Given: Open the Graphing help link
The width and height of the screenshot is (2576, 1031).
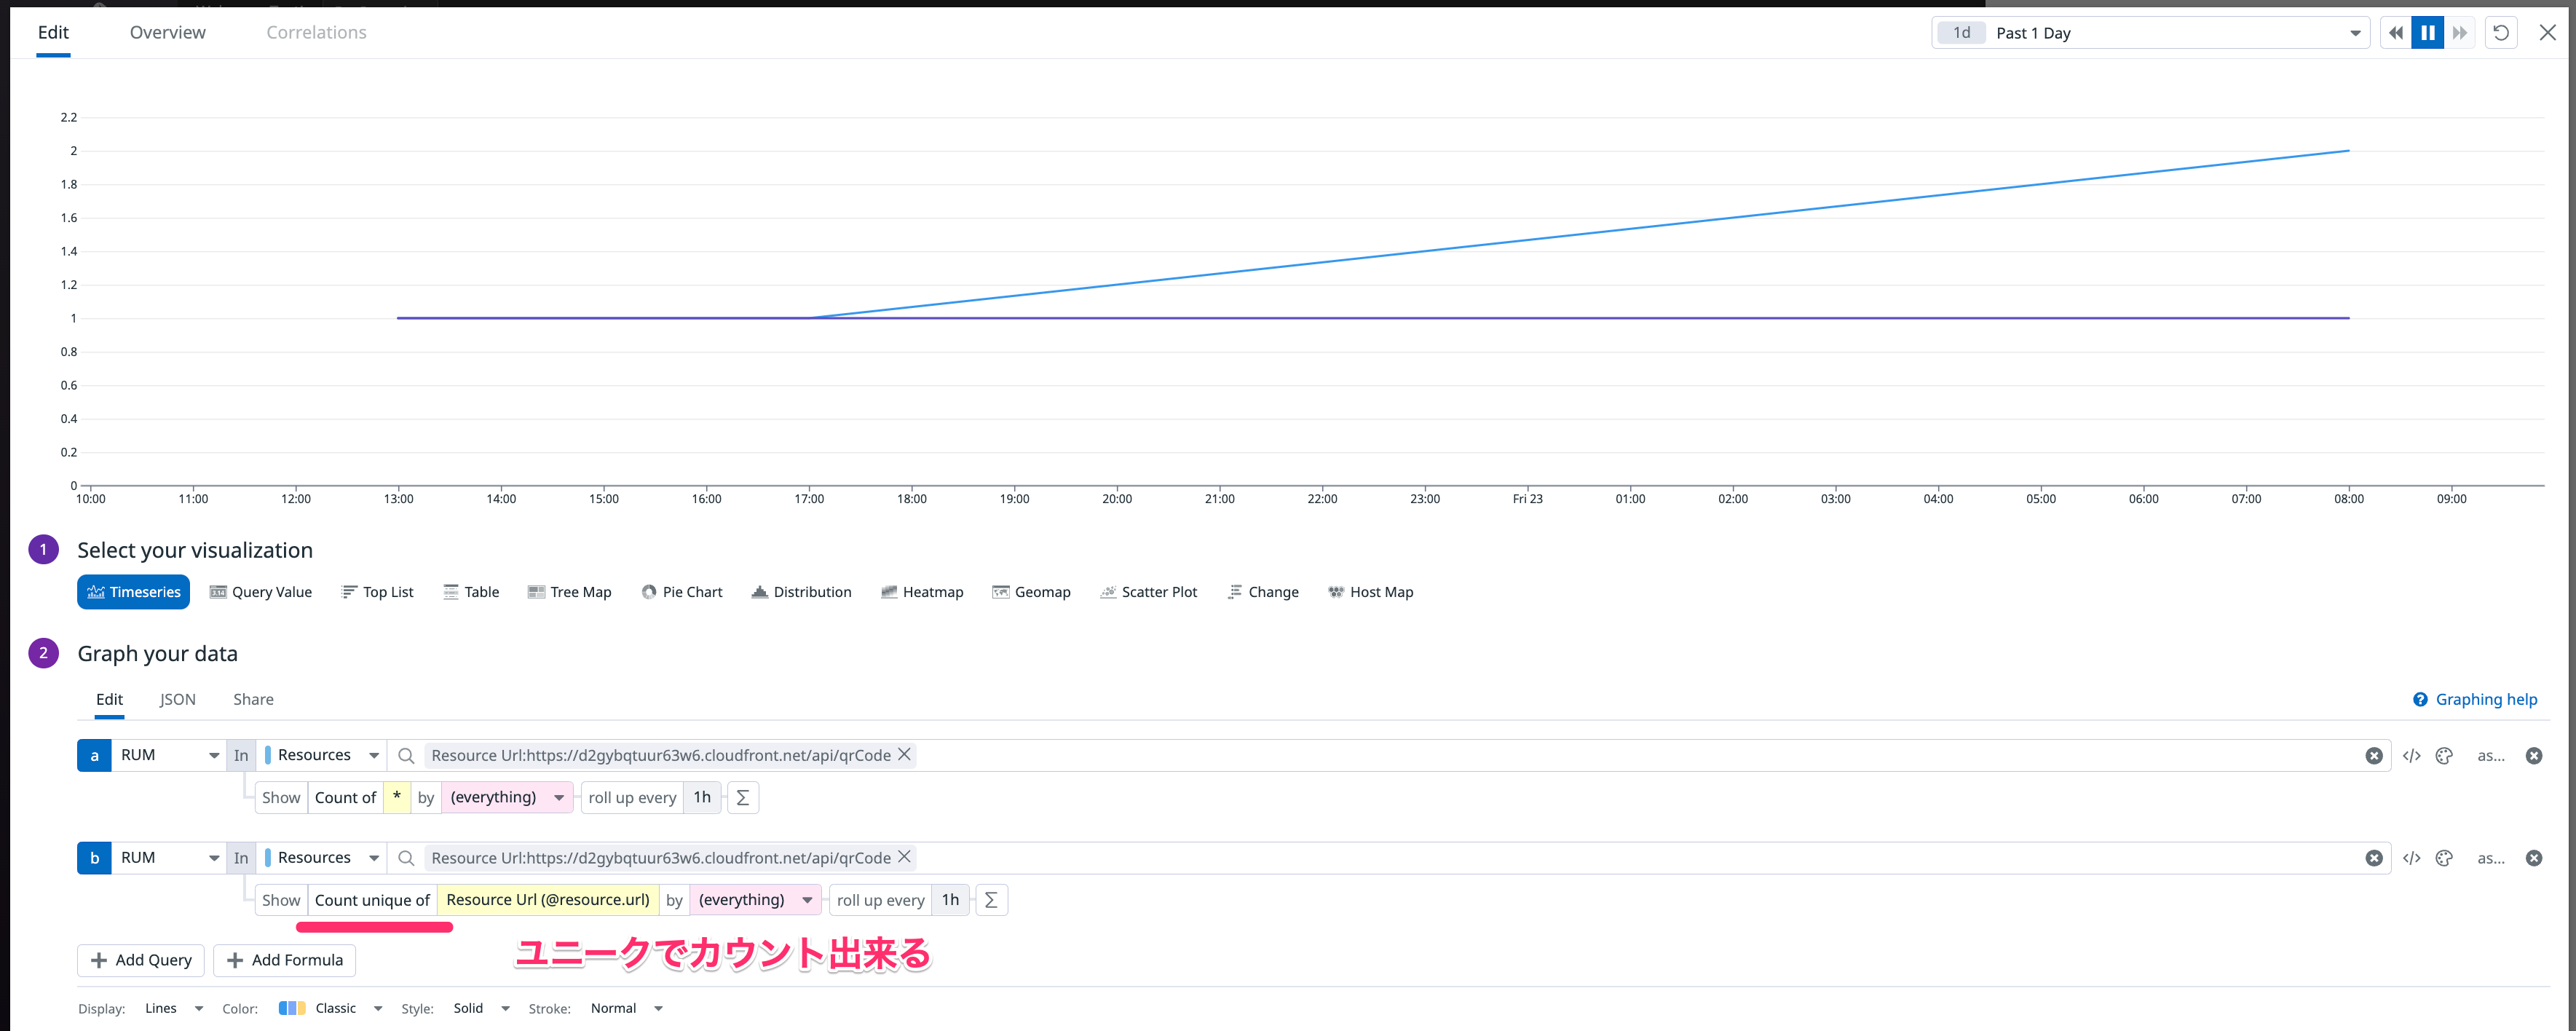Looking at the screenshot, I should pyautogui.click(x=2484, y=699).
